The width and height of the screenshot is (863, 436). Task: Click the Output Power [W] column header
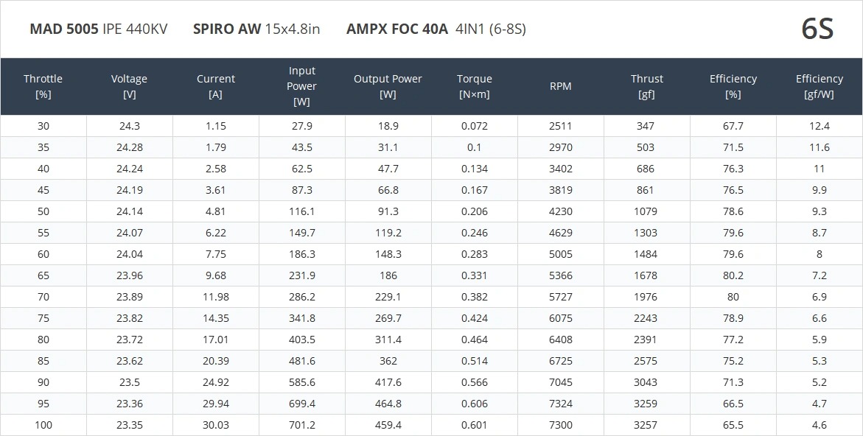click(x=388, y=86)
